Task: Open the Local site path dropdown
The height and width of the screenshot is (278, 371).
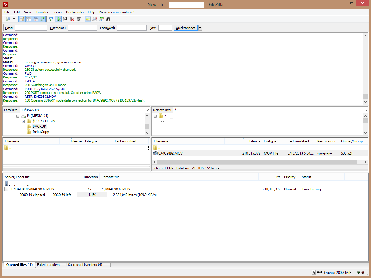Action: coord(148,110)
